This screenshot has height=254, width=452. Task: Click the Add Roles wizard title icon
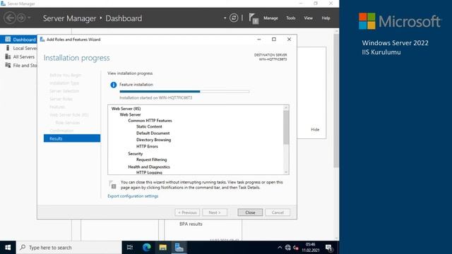coord(42,40)
